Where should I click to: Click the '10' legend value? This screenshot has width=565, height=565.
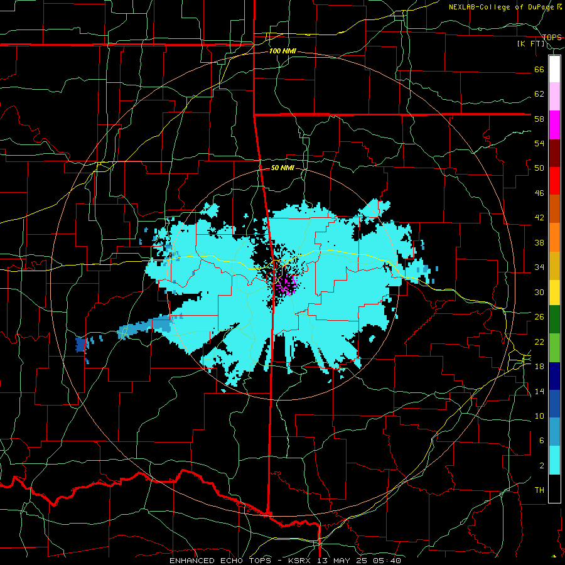point(539,416)
